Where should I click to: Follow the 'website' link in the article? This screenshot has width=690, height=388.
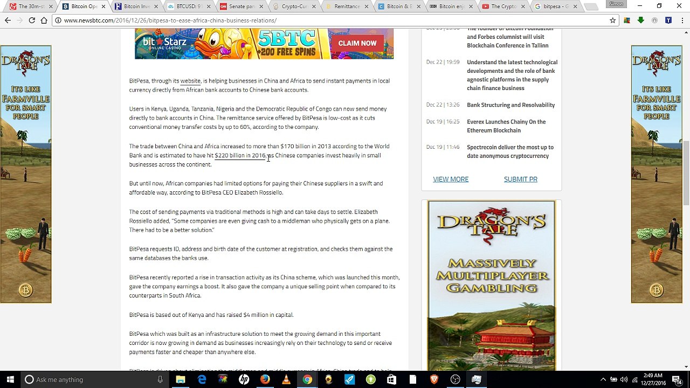190,81
